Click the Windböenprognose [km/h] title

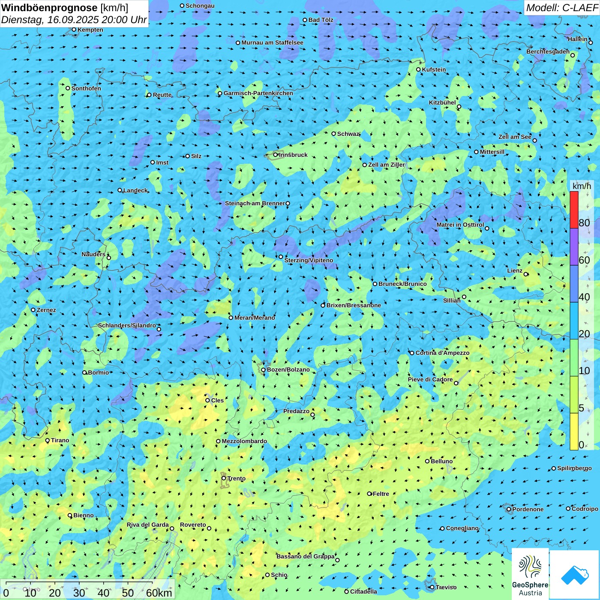click(x=65, y=8)
